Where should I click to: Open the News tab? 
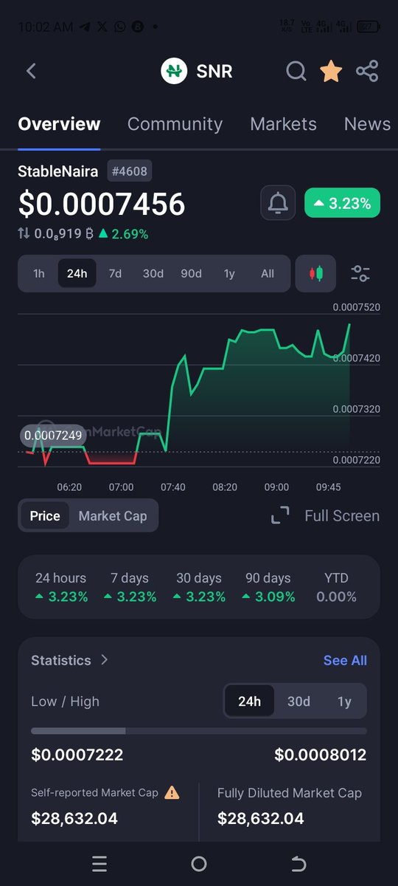[367, 124]
